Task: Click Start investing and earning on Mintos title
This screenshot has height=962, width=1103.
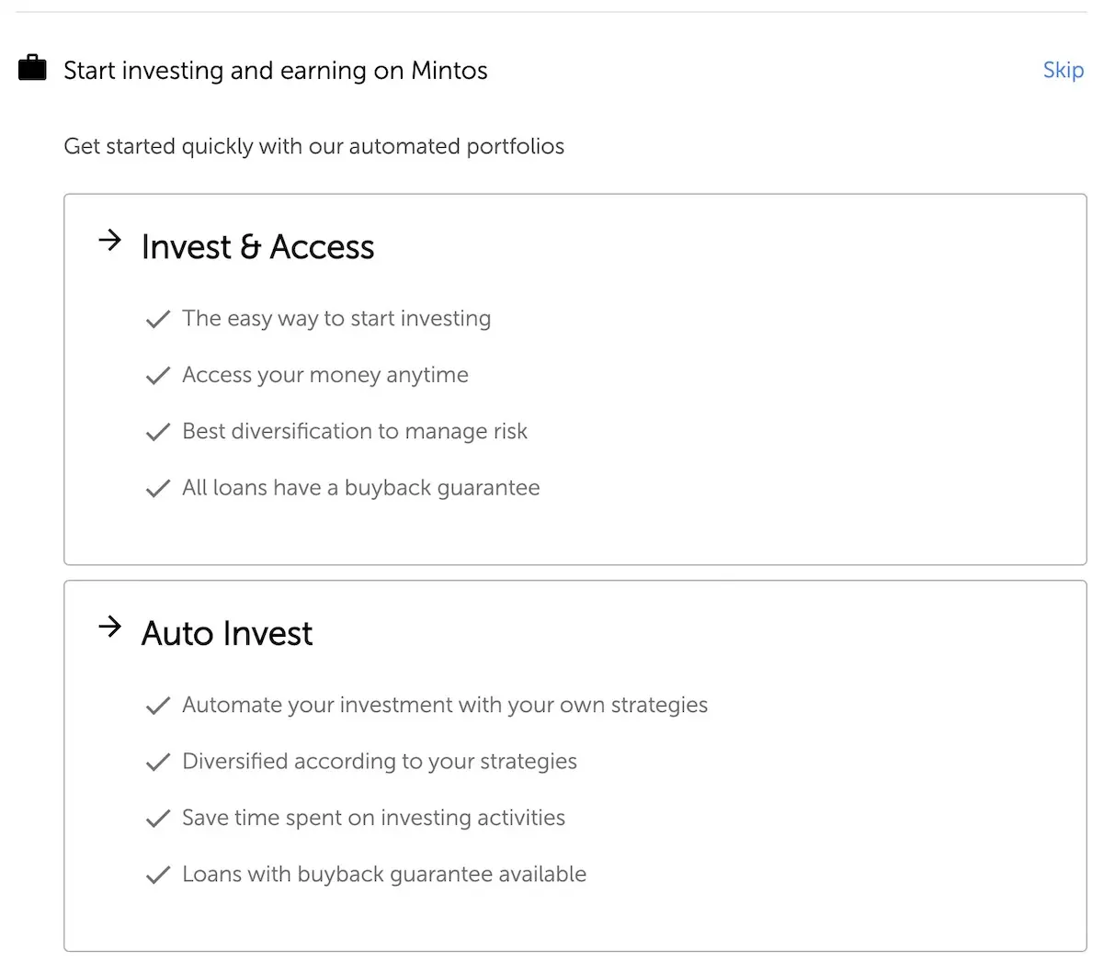Action: (x=276, y=71)
